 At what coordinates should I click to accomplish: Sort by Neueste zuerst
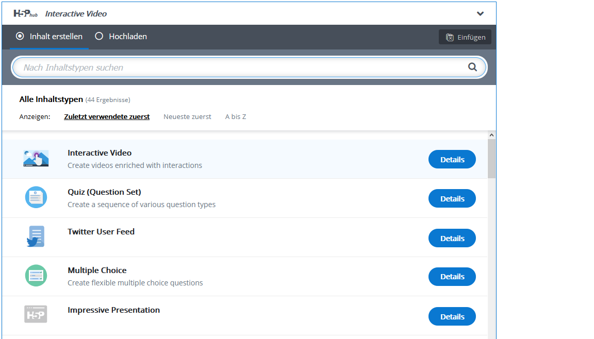point(187,116)
